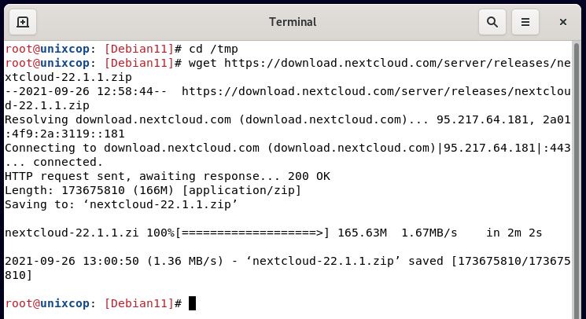Click the "cd /tmp" command text
The height and width of the screenshot is (319, 586).
click(213, 49)
